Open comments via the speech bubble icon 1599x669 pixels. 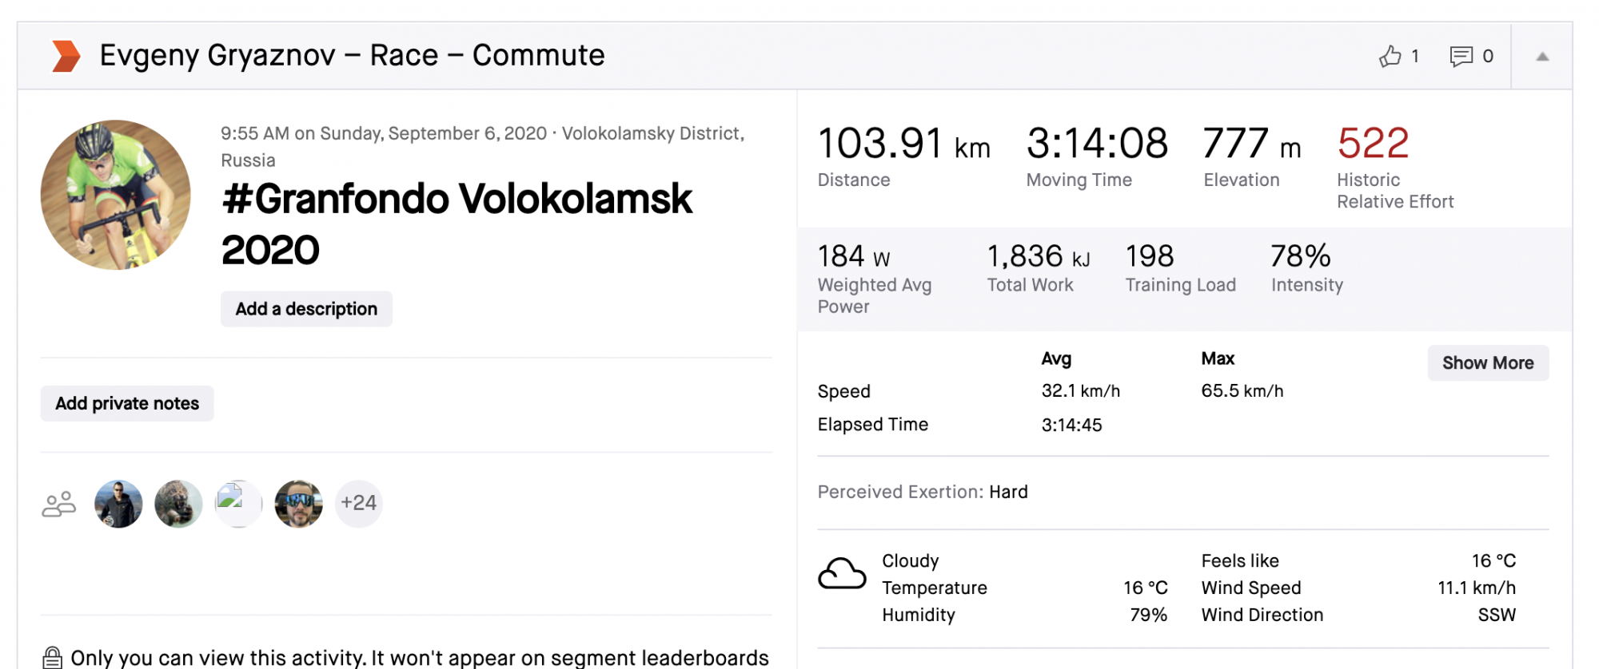[1461, 56]
